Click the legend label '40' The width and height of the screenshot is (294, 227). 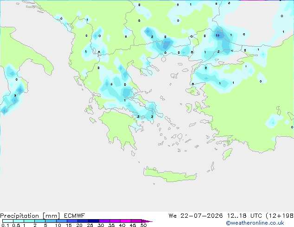pyautogui.click(x=122, y=225)
